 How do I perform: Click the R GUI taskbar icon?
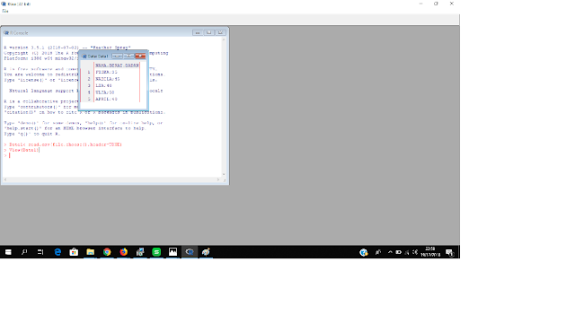[190, 252]
